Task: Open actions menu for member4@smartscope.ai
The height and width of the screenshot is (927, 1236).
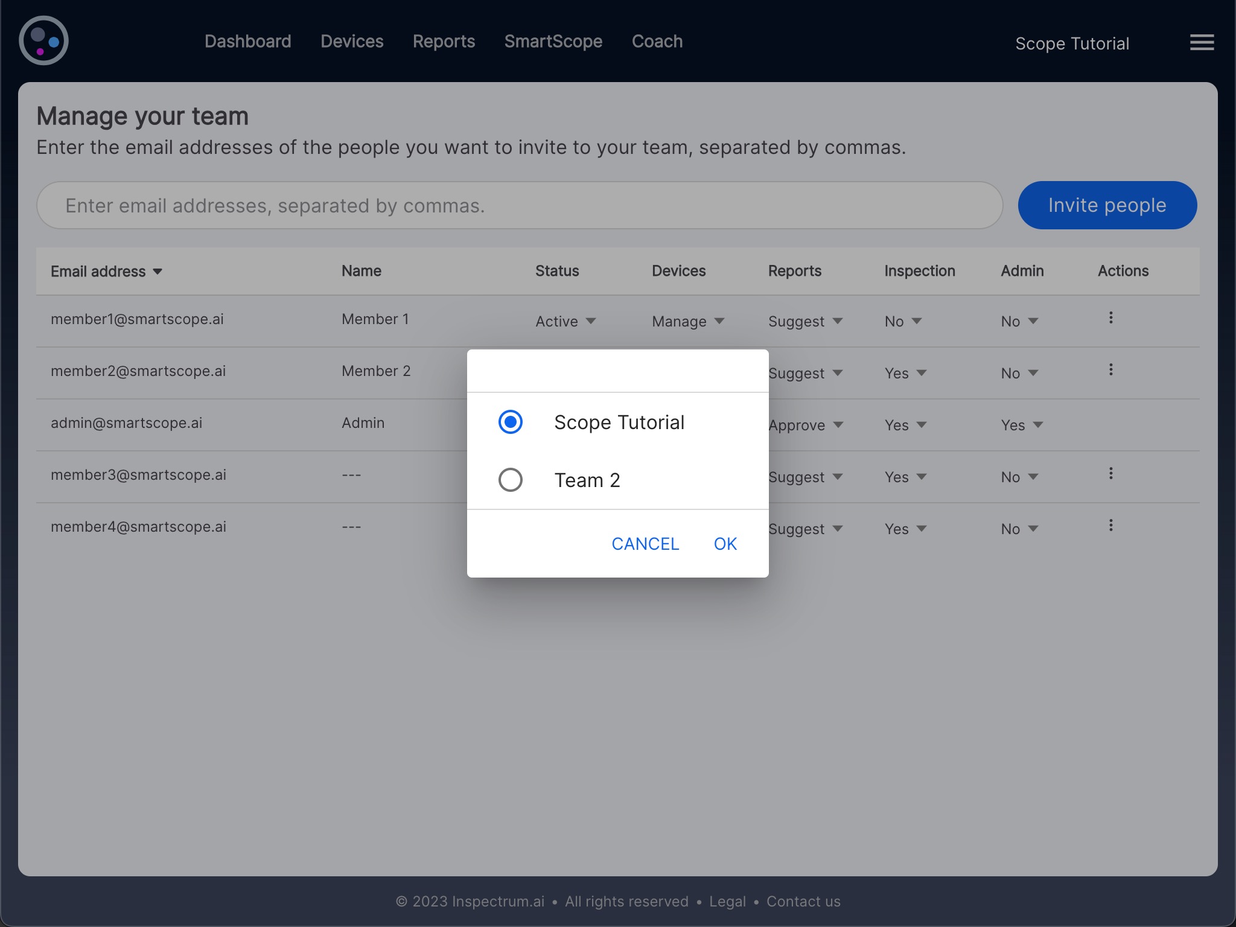Action: [x=1110, y=526]
